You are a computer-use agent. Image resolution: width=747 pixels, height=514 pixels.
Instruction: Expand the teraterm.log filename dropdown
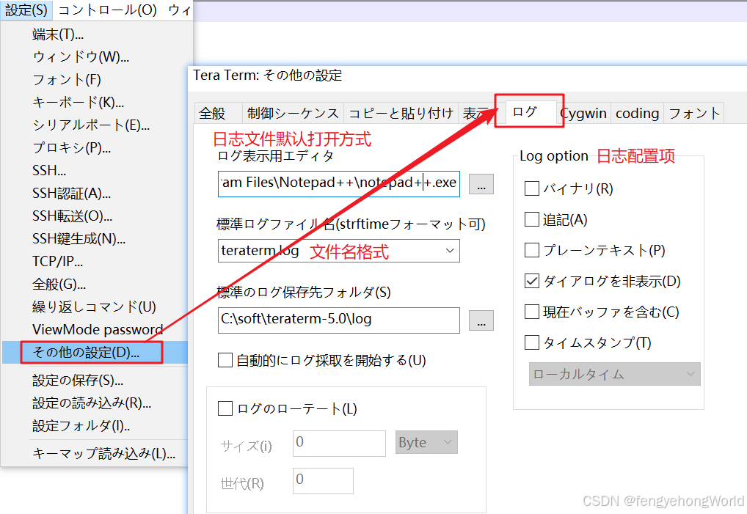[450, 251]
